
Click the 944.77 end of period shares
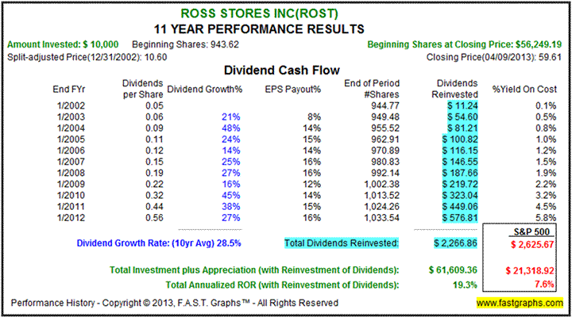point(385,106)
